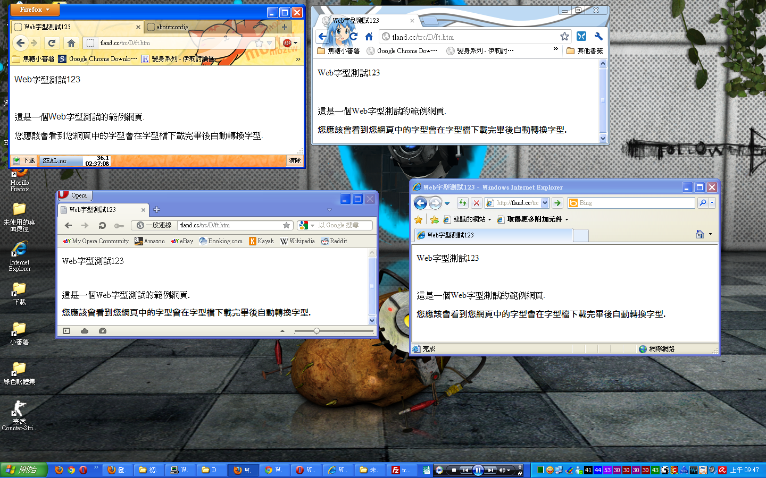The height and width of the screenshot is (478, 766).
Task: Reload the page in Firefox
Action: (x=52, y=43)
